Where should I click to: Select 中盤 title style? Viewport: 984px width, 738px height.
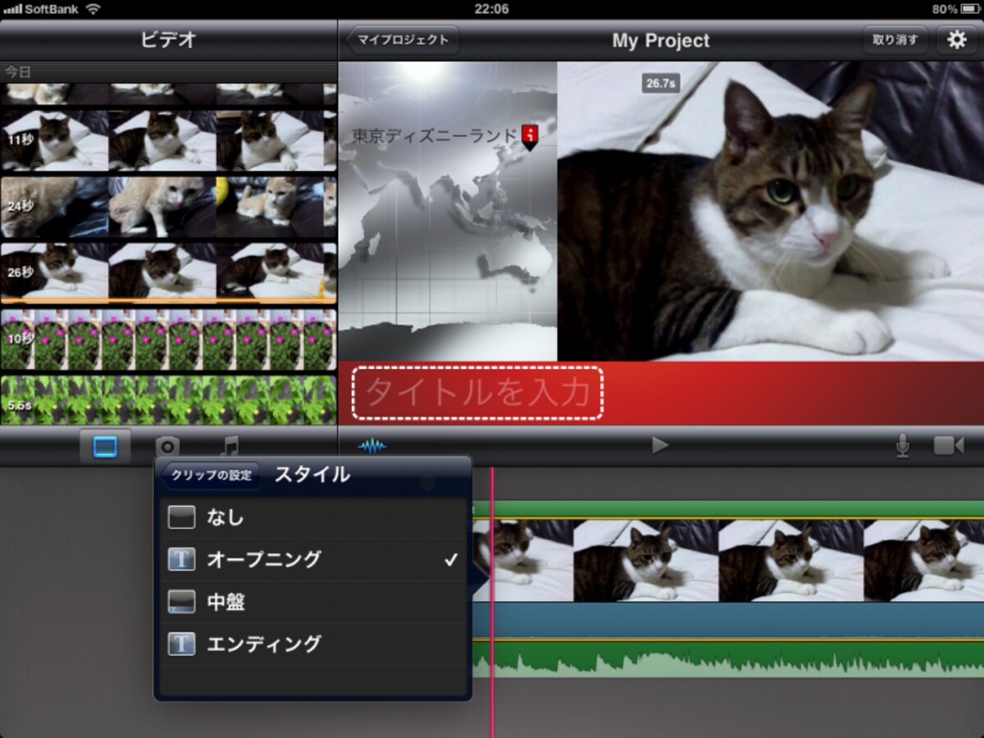[312, 603]
